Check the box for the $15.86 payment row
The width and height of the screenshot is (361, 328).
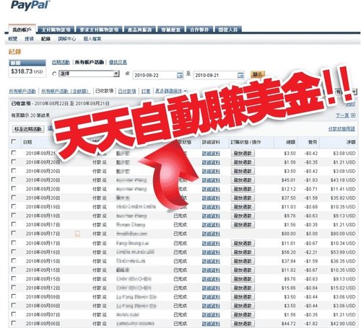[14, 288]
